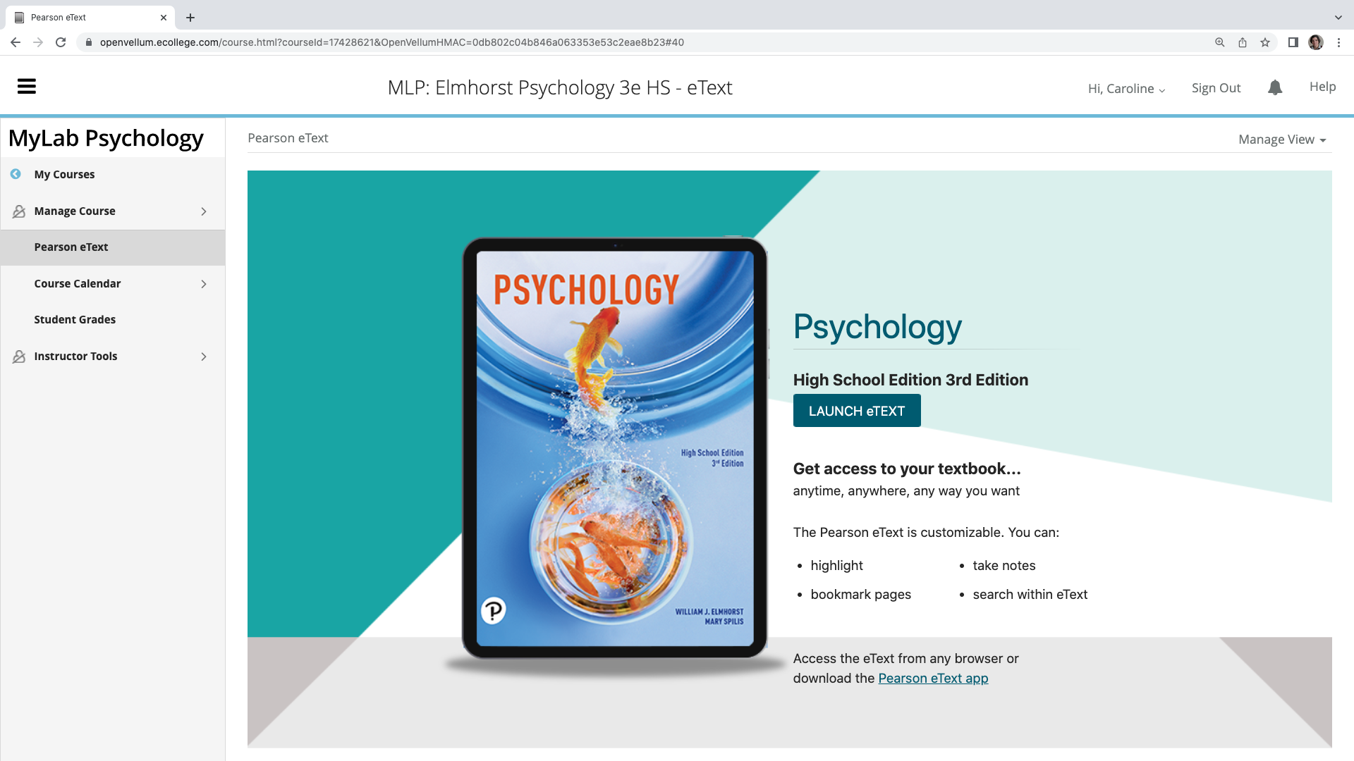Click the course title MLP: Elmhorst Psychology
This screenshot has height=761, width=1354.
point(560,87)
